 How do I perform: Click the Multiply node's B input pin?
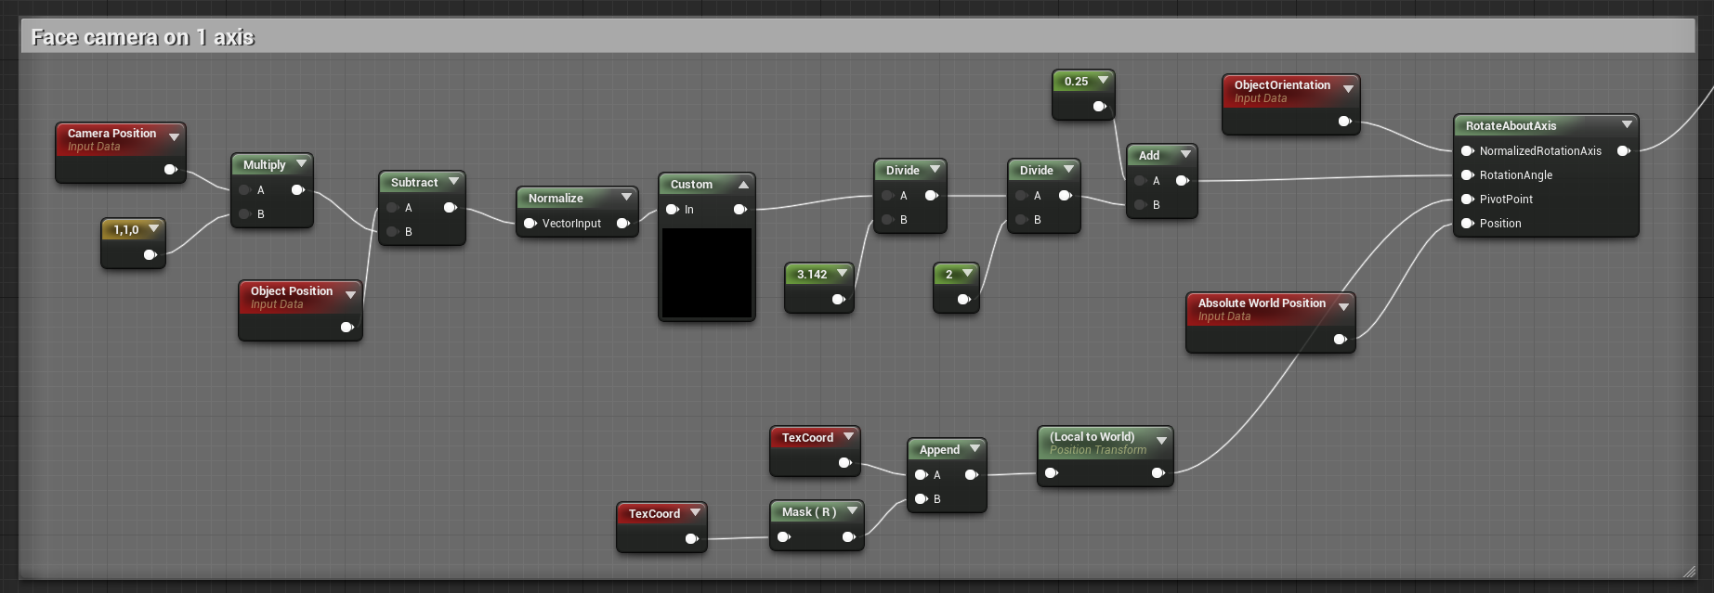244,213
